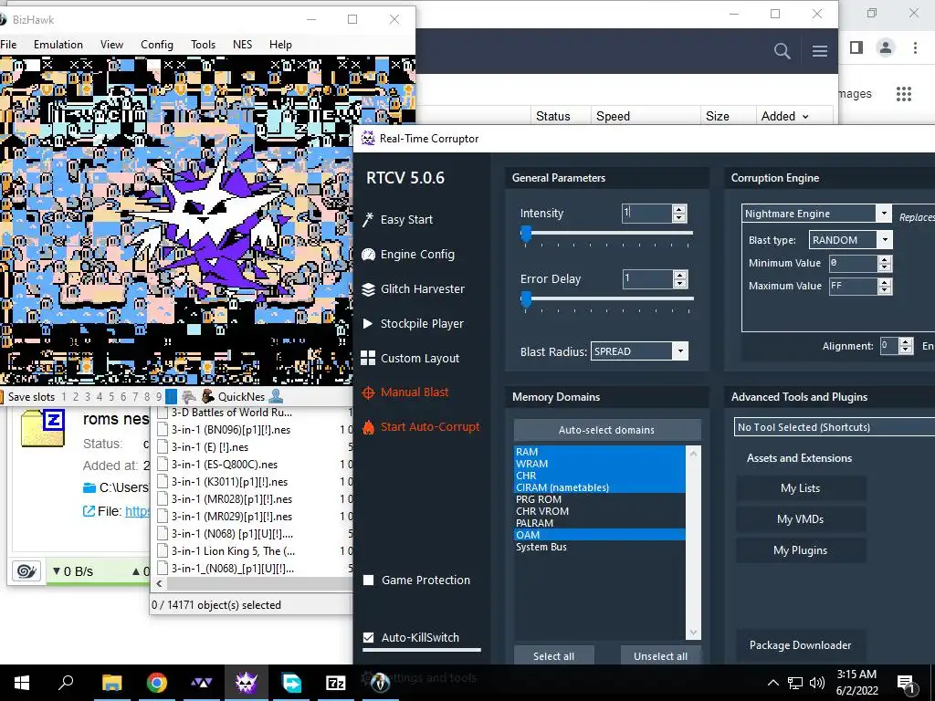Open the Windows Start menu
This screenshot has height=701, width=935.
pos(22,683)
